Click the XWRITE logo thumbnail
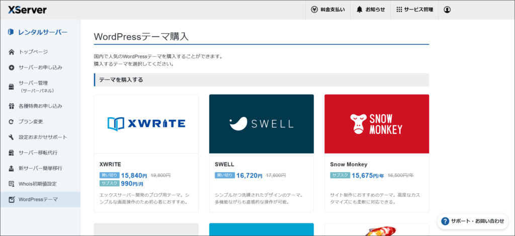Screen dimensions: 515x236 pos(146,124)
